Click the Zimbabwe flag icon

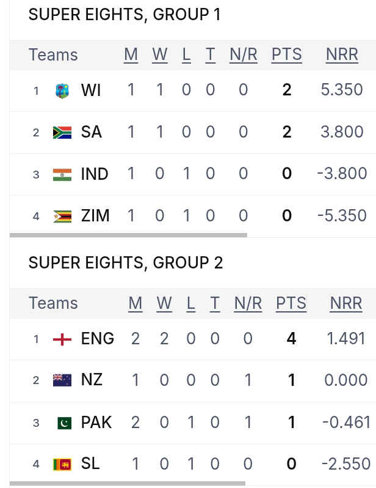tap(62, 216)
